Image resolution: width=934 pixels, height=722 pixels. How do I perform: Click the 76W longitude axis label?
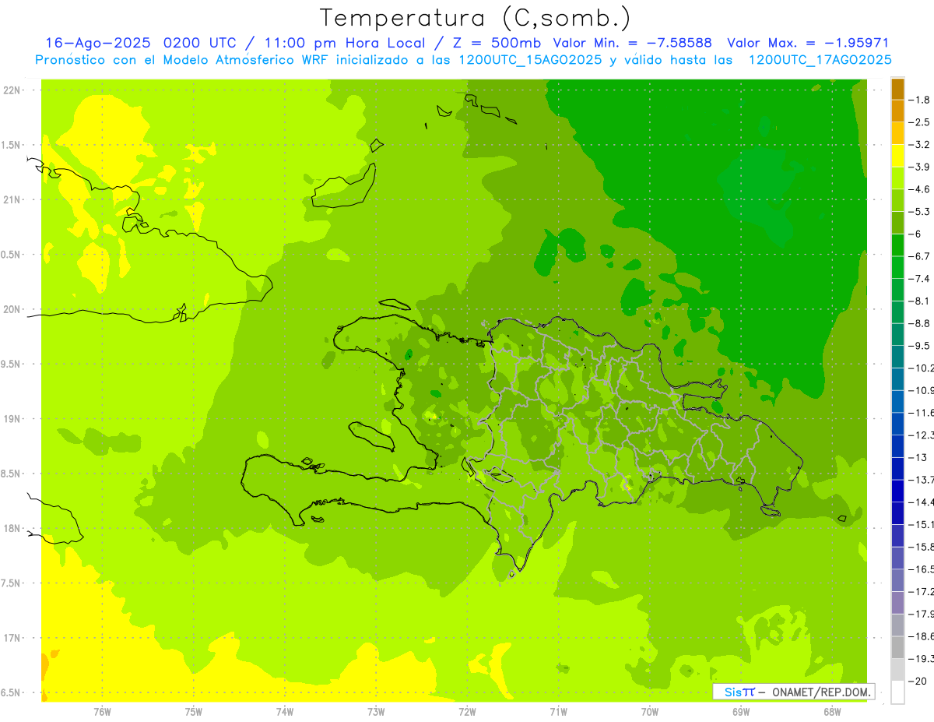102,712
